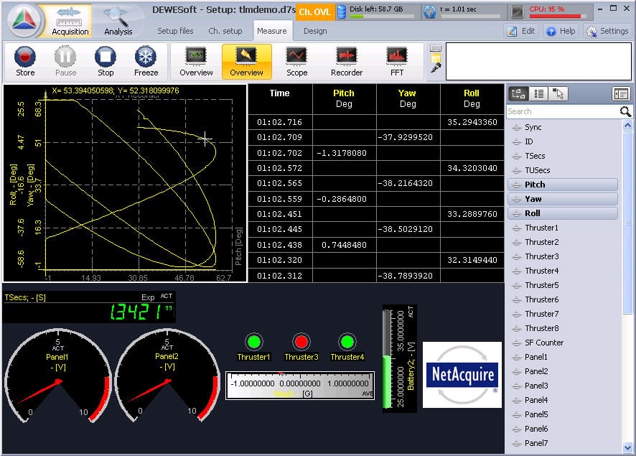The width and height of the screenshot is (636, 456).
Task: Switch channel list to list view icon
Action: point(538,94)
